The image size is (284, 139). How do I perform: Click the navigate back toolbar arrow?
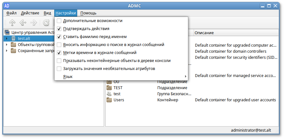point(23,22)
